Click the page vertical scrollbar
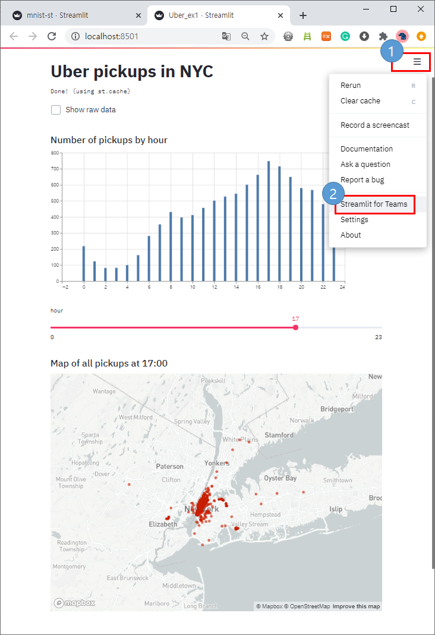This screenshot has height=635, width=435. 433,324
